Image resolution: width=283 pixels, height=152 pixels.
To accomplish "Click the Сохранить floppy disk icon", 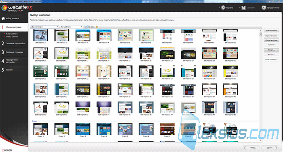I will 244,8.
